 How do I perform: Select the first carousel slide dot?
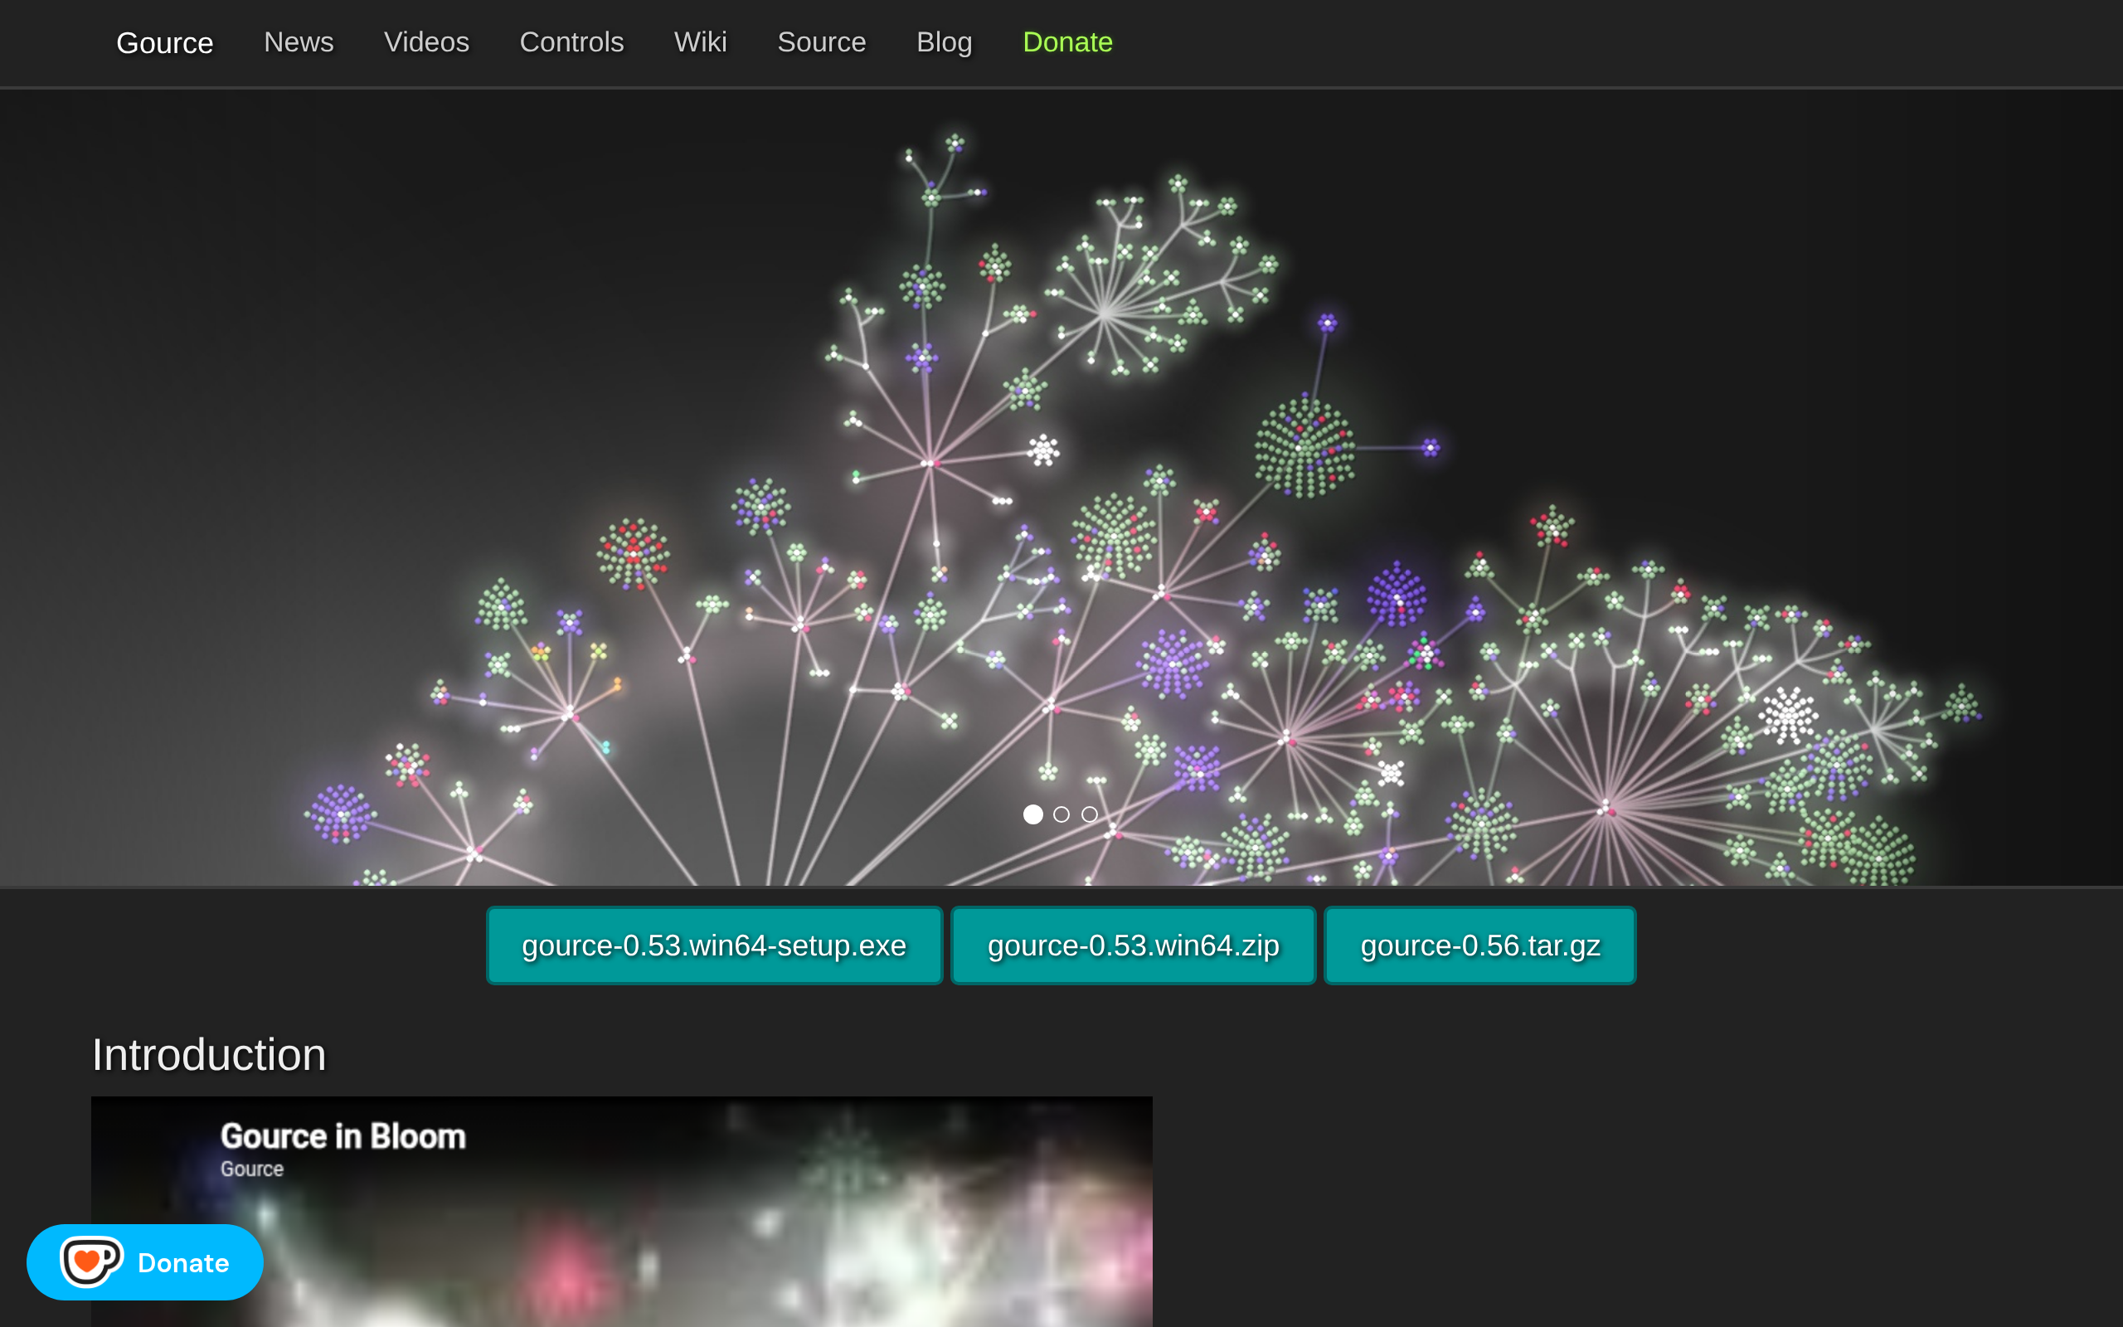point(1033,814)
